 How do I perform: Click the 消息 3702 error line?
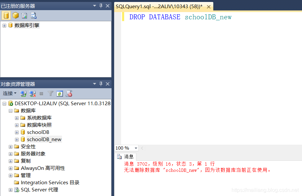point(170,164)
